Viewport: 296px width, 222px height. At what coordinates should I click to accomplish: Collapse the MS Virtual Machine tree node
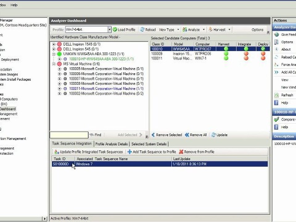[54, 64]
